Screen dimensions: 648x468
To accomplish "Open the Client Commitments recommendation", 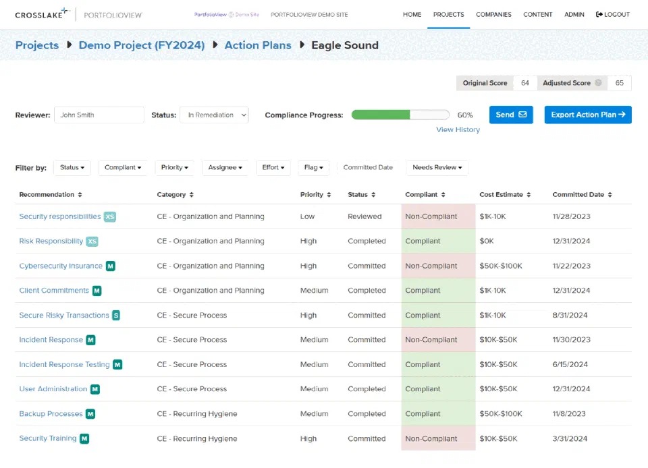I will click(54, 291).
